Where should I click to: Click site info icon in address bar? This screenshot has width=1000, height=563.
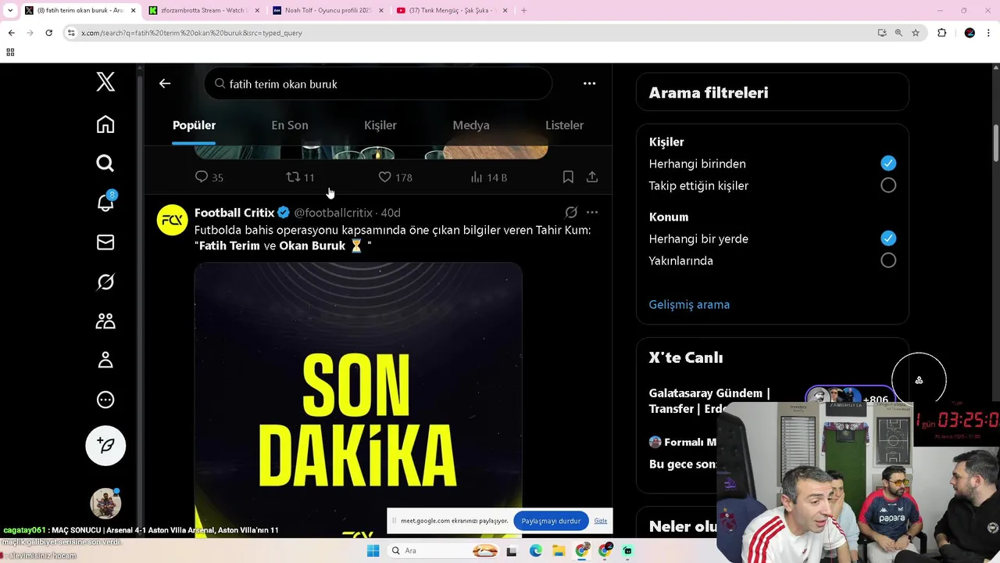[71, 33]
